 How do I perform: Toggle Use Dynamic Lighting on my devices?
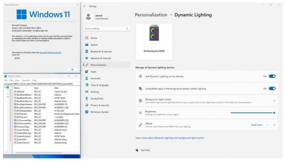(272, 76)
